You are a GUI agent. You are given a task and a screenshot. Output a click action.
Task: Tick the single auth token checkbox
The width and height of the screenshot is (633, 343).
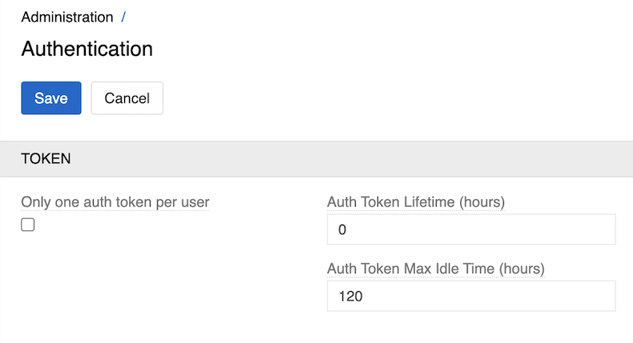[x=28, y=225]
